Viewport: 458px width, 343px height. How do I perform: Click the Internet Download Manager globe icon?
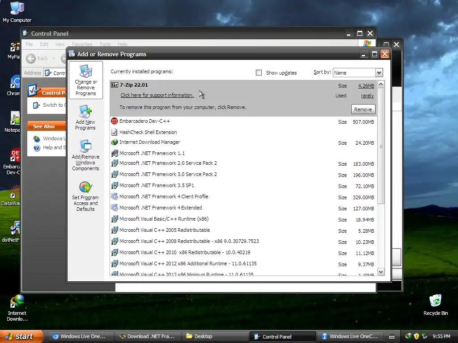click(114, 142)
